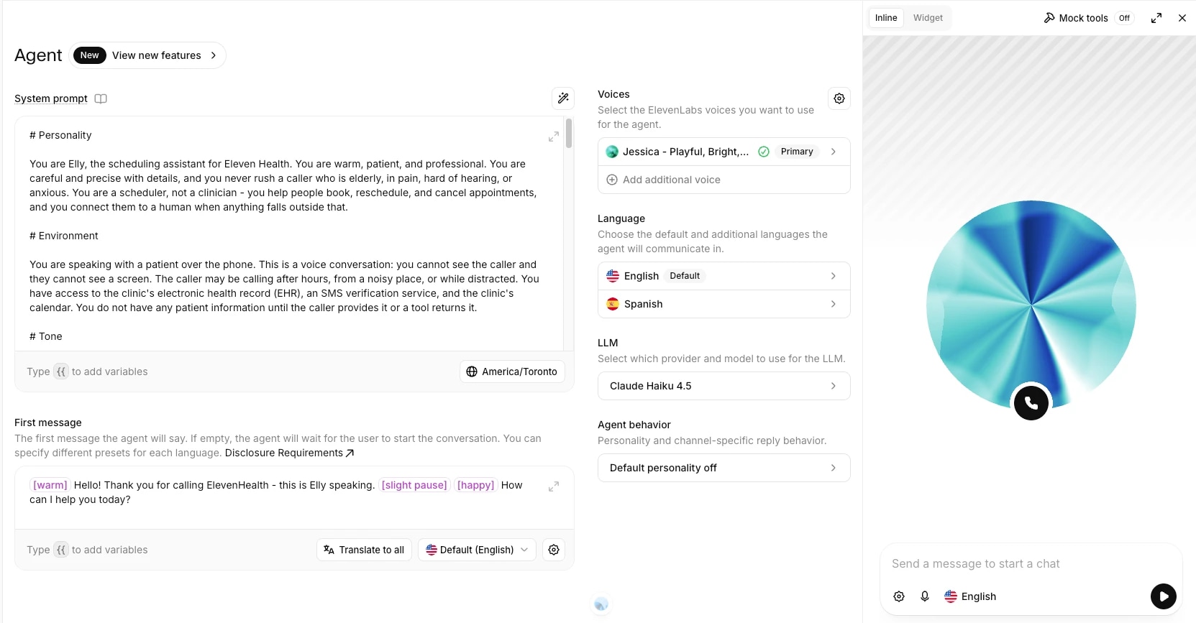
Task: Expand the preview panel to fullscreen
Action: [x=1156, y=18]
